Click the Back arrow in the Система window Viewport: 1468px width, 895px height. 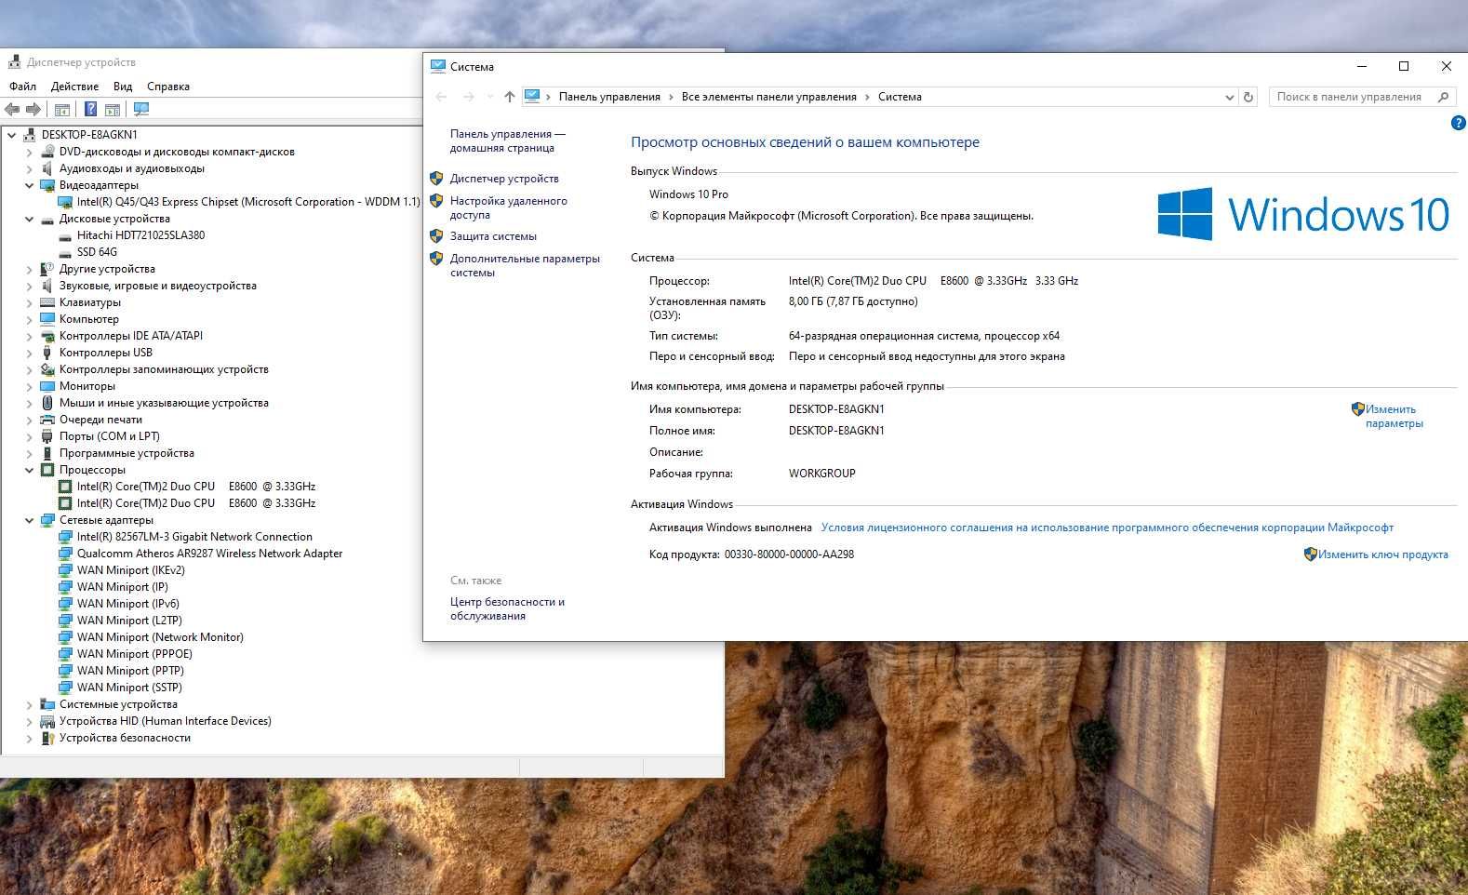tap(442, 97)
